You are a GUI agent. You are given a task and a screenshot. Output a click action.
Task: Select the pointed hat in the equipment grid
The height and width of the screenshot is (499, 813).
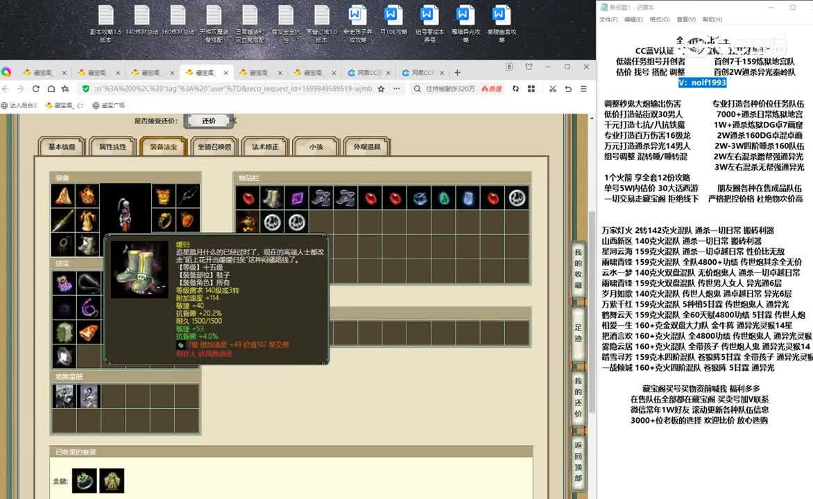coord(63,196)
